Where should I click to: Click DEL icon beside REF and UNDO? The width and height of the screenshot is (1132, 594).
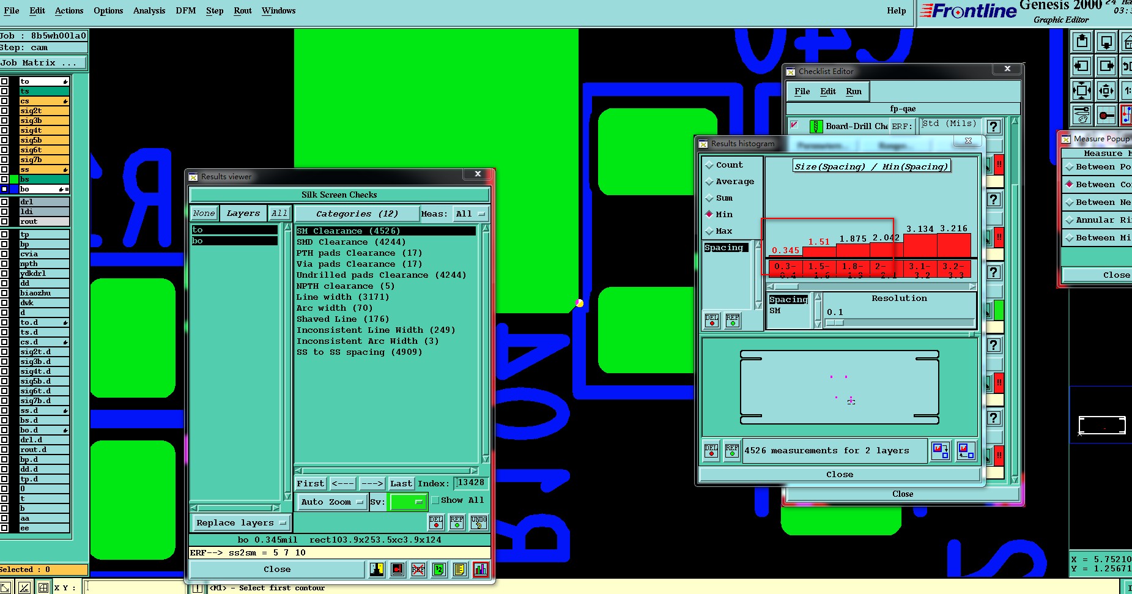click(436, 522)
